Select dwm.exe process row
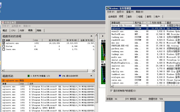Screen dimensions: 180x112 click(x=145, y=69)
